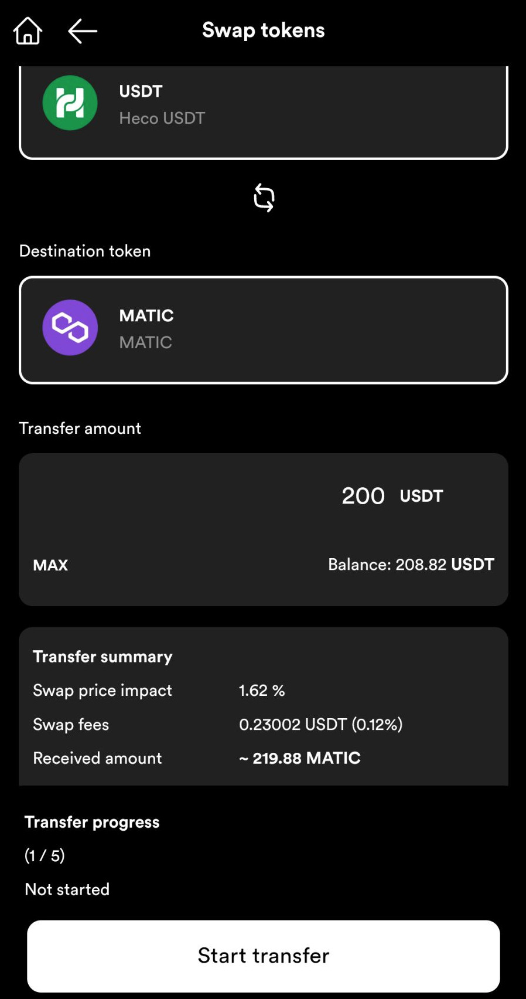Select the Heco USDT subtitle text

pyautogui.click(x=162, y=118)
